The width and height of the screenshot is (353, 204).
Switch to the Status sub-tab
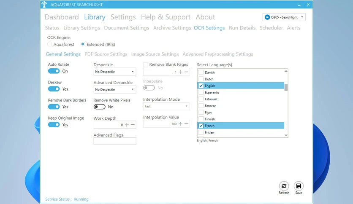point(52,28)
